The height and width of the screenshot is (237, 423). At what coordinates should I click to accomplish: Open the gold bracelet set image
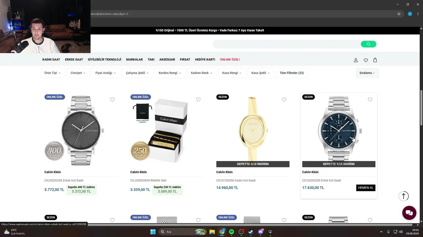(167, 131)
